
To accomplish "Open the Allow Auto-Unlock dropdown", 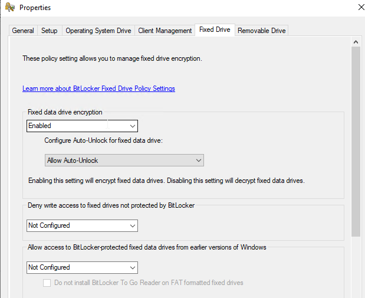I will tap(124, 161).
